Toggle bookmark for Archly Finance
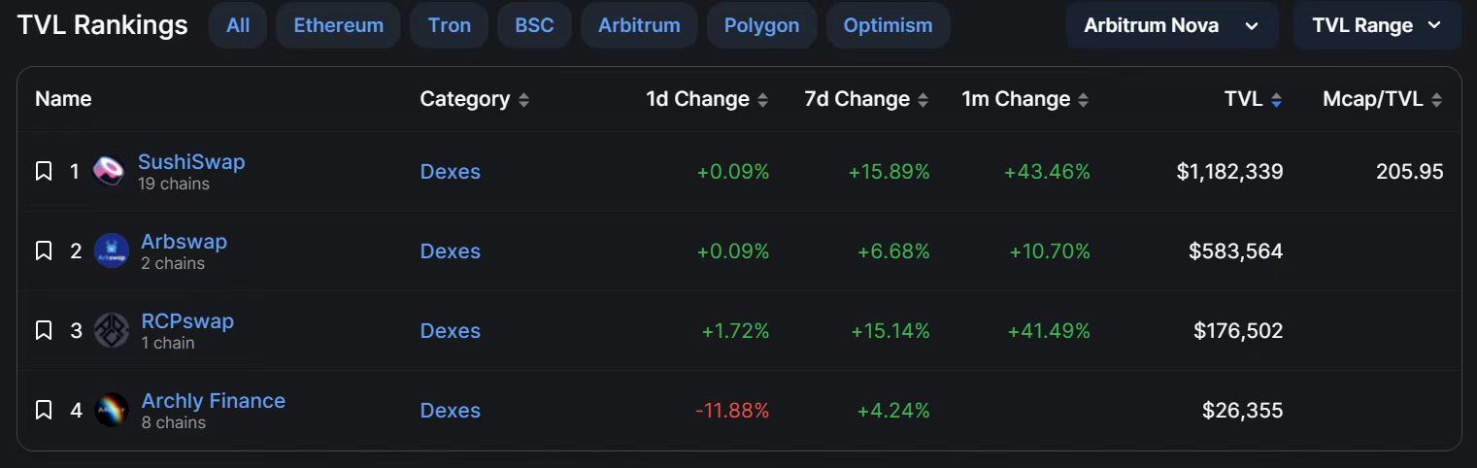 pos(44,411)
